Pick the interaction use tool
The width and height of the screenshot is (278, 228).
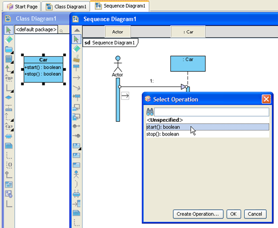[x=76, y=155]
